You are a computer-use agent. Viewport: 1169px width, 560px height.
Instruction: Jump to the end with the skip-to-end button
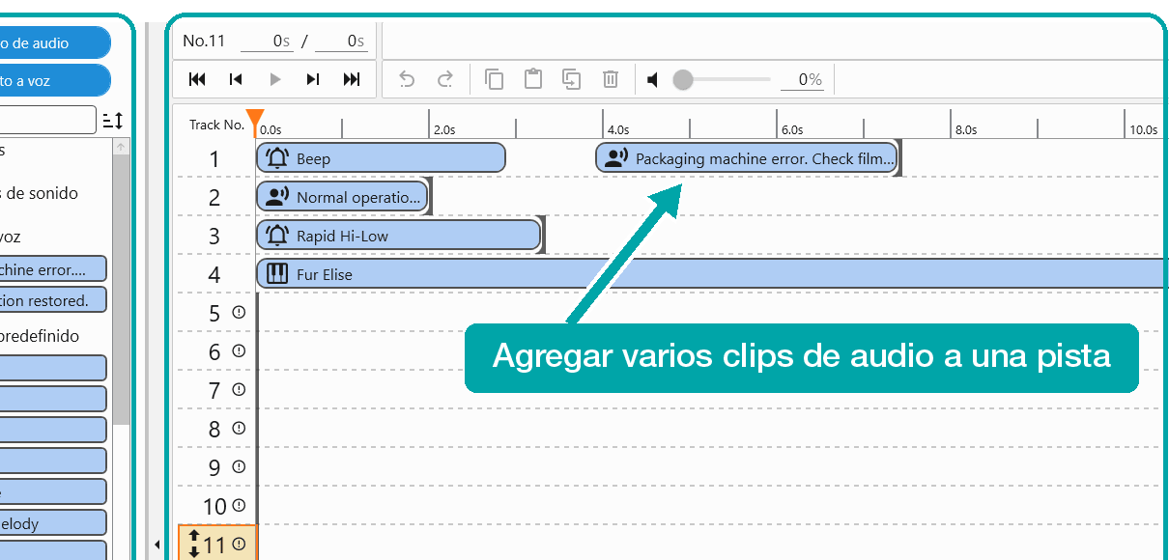click(x=352, y=79)
